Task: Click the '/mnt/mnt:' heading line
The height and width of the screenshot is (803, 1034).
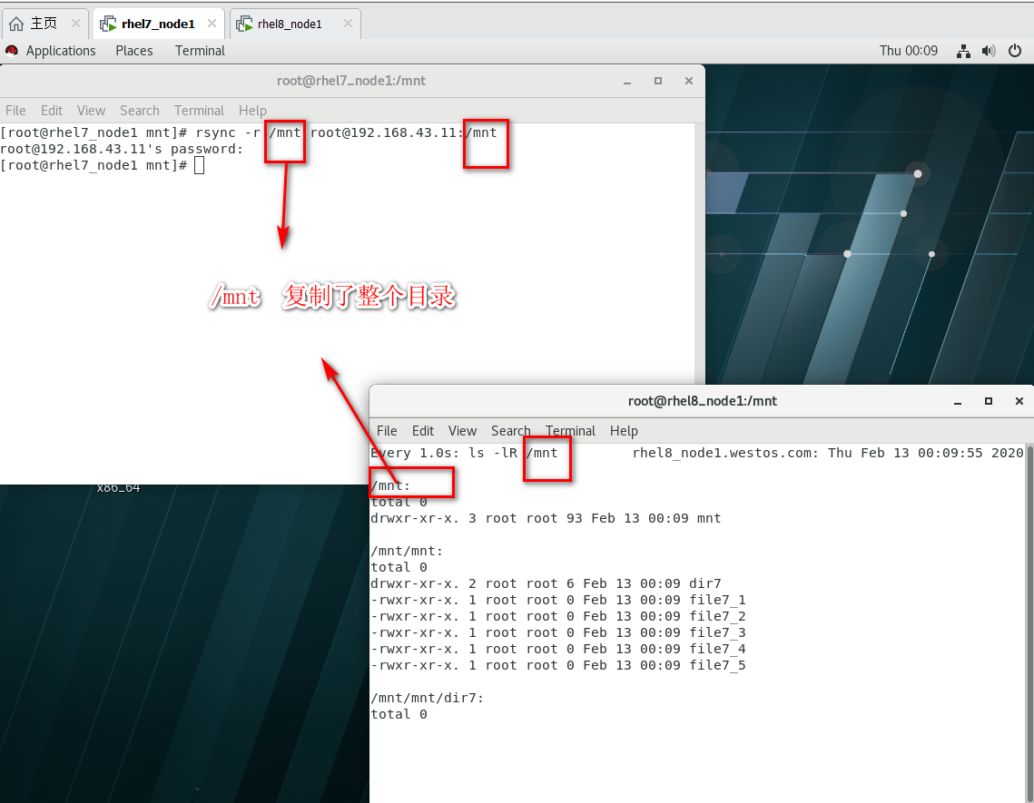Action: (406, 551)
